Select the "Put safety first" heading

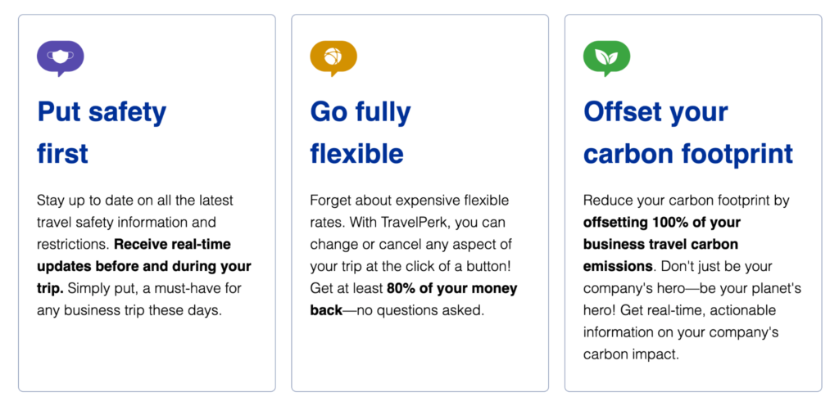tap(102, 133)
